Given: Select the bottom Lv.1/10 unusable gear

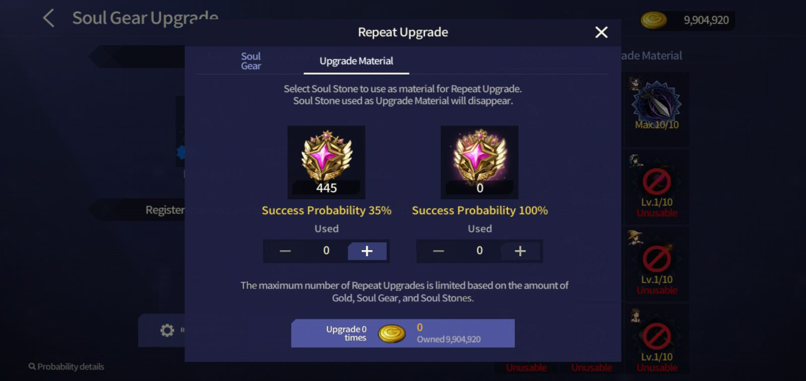Looking at the screenshot, I should click(656, 341).
